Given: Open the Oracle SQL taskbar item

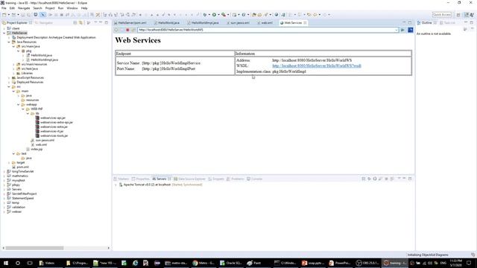Looking at the screenshot, I should tap(231, 263).
